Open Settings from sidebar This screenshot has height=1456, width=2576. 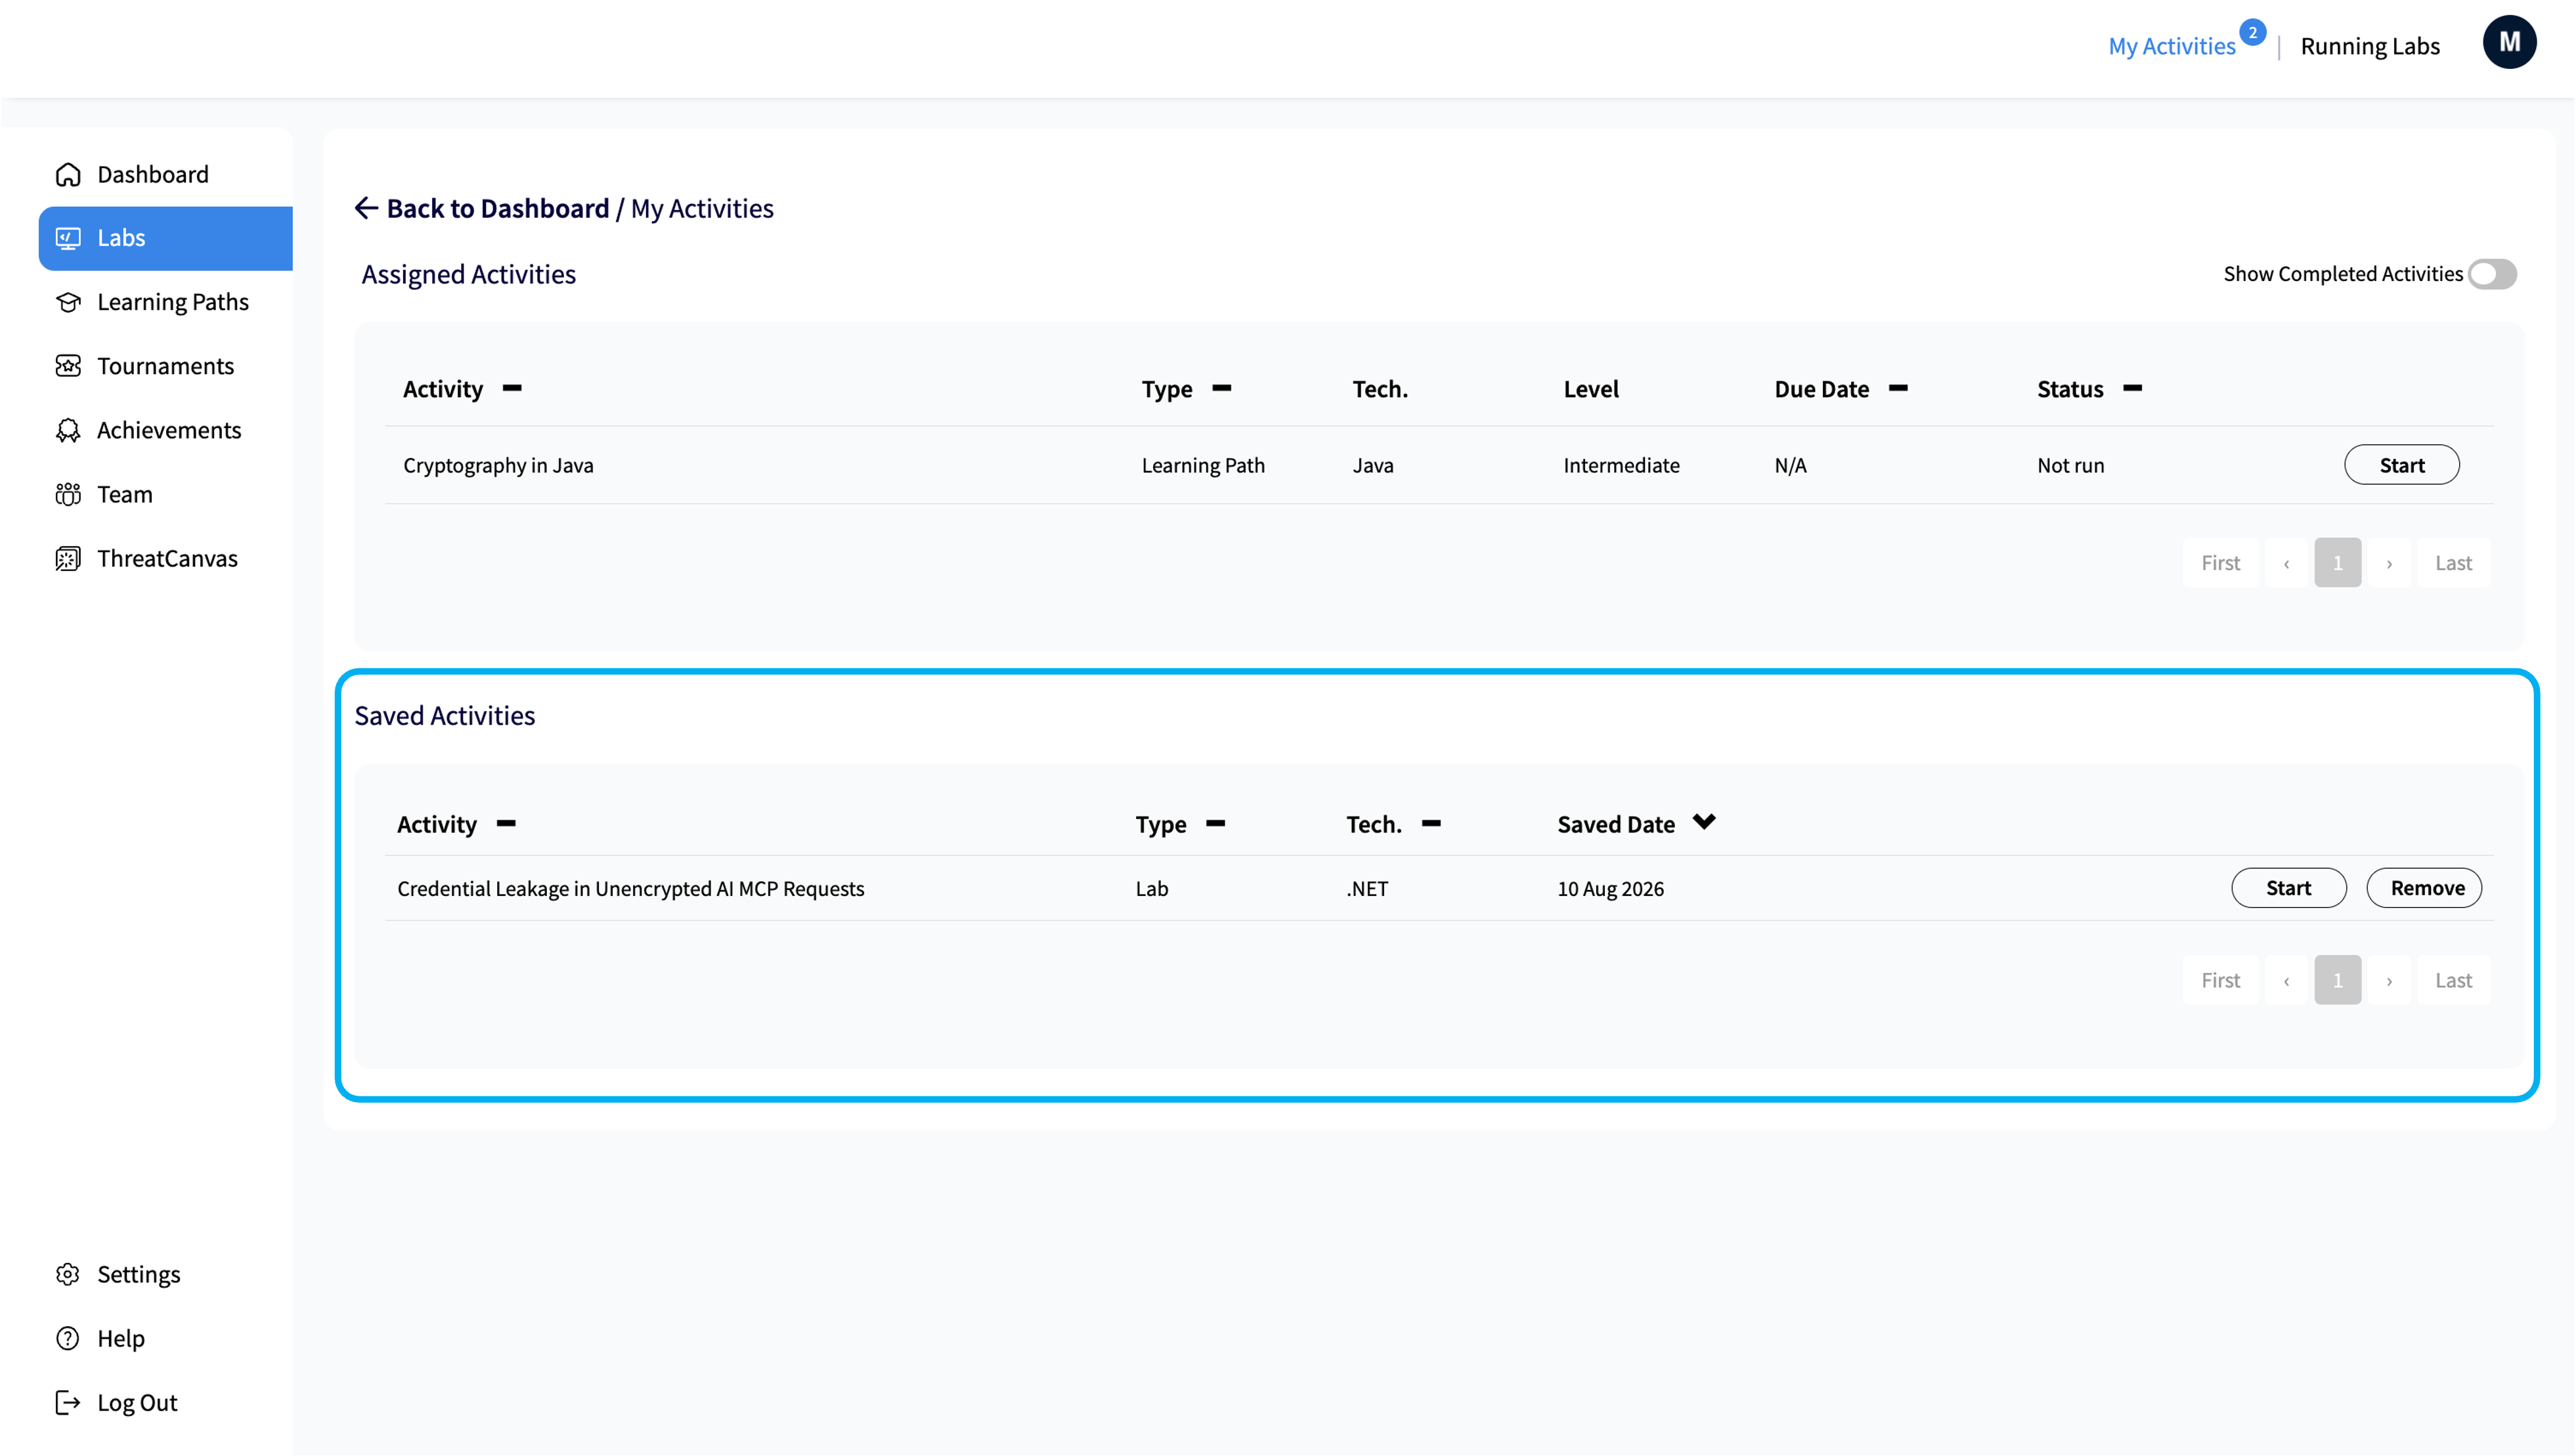138,1274
